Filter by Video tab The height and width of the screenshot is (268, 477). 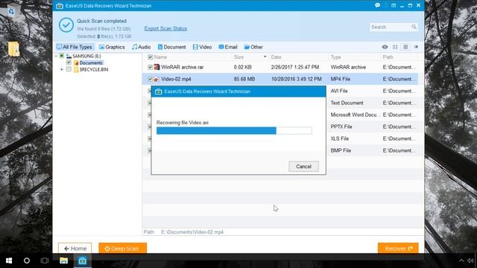pos(202,47)
